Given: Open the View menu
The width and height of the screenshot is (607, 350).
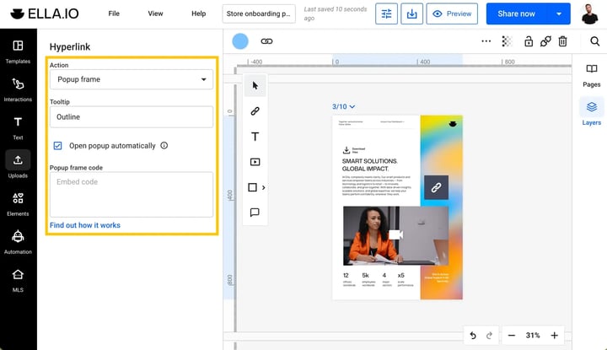Looking at the screenshot, I should click(x=155, y=13).
